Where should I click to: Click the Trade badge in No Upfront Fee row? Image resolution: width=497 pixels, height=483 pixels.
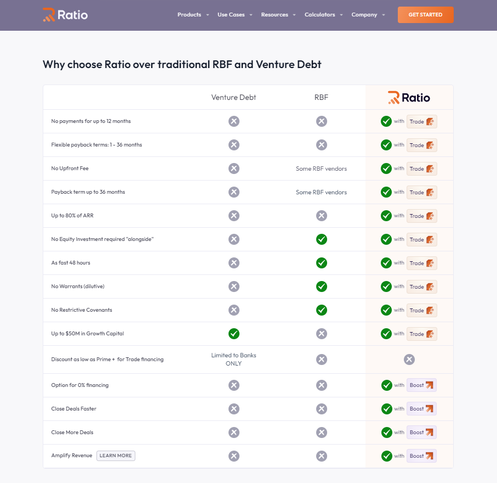421,169
